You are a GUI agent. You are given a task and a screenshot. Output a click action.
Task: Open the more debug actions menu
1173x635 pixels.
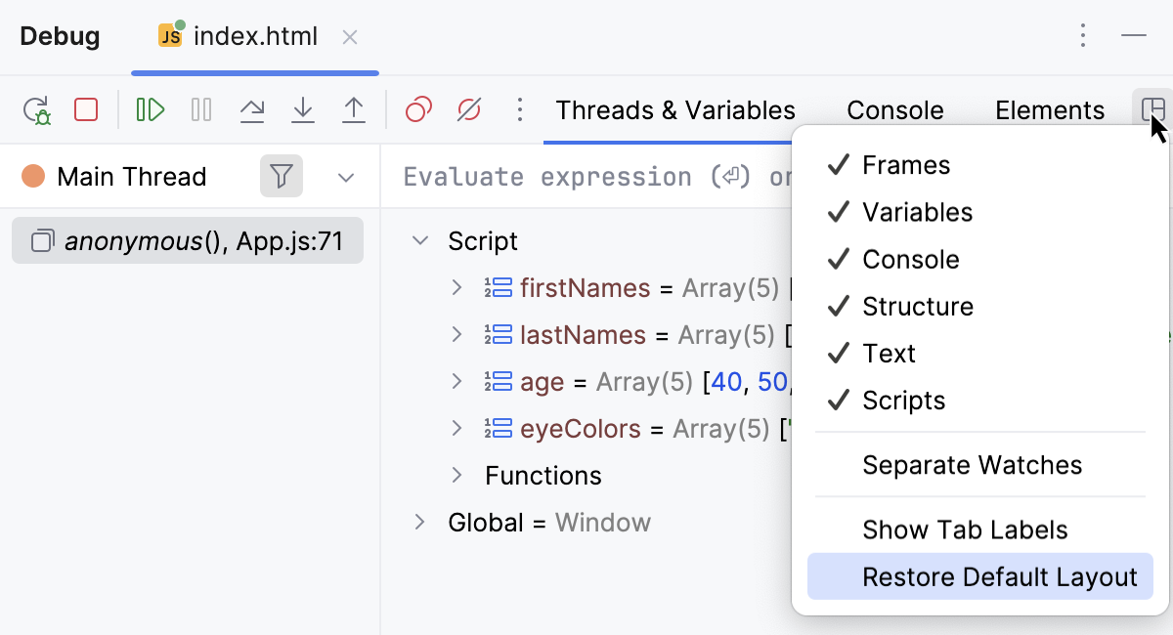tap(519, 110)
